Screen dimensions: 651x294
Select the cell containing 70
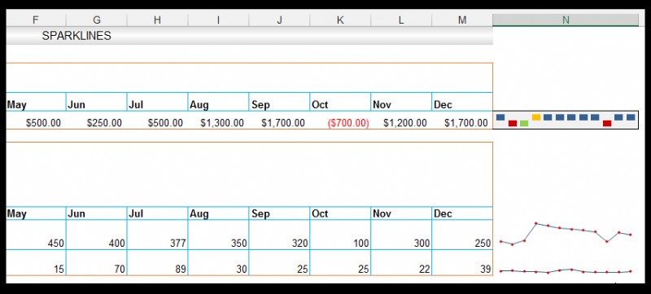[96, 262]
